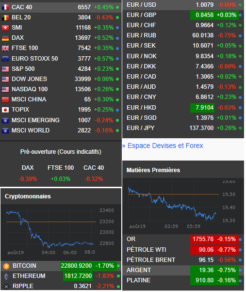Click the orange Bitcoin logo icon
The height and width of the screenshot is (292, 246).
[x=6, y=266]
